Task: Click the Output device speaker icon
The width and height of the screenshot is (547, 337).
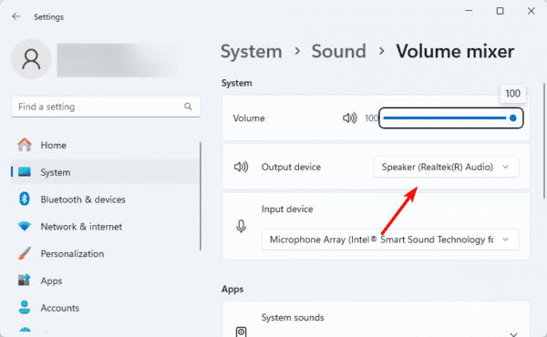Action: click(x=241, y=167)
